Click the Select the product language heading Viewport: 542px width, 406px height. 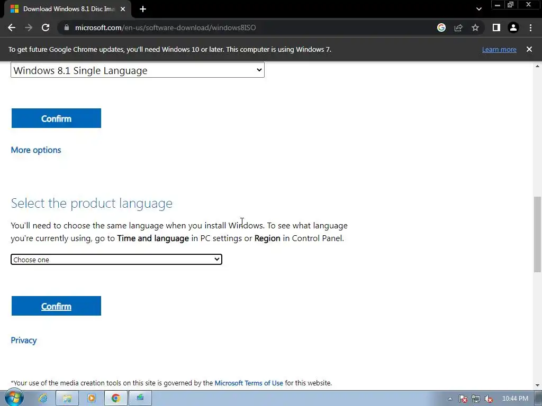(92, 203)
